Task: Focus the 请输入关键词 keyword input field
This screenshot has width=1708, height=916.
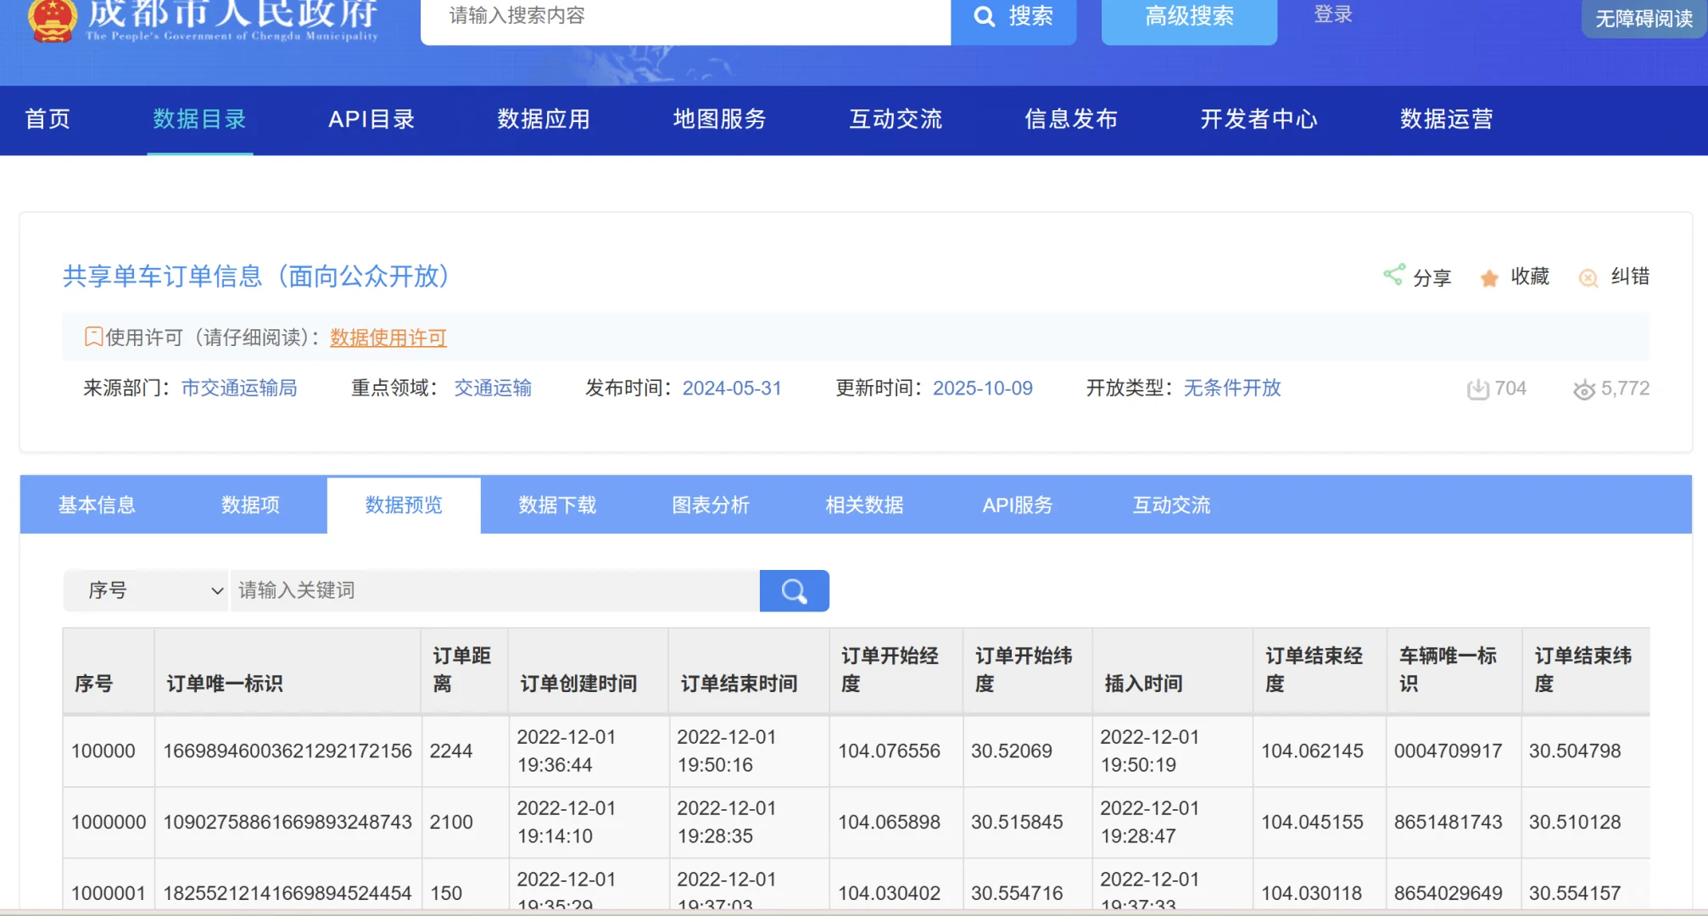Action: (494, 590)
